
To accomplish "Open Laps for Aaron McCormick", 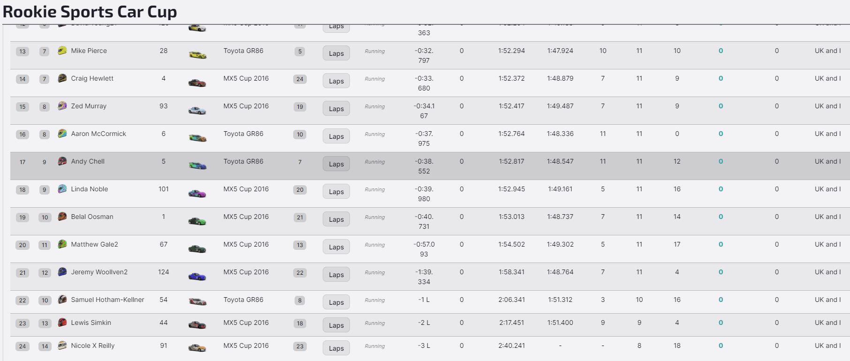I will [336, 136].
